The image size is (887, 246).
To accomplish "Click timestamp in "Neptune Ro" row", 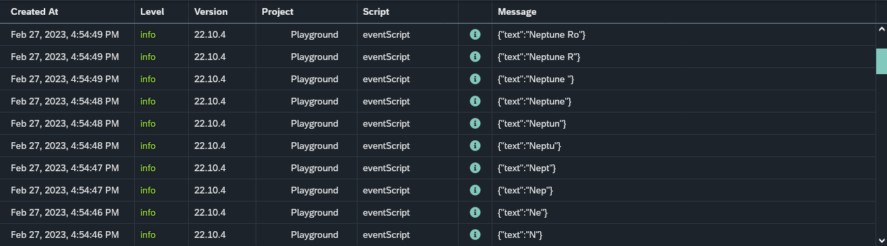I will point(65,34).
